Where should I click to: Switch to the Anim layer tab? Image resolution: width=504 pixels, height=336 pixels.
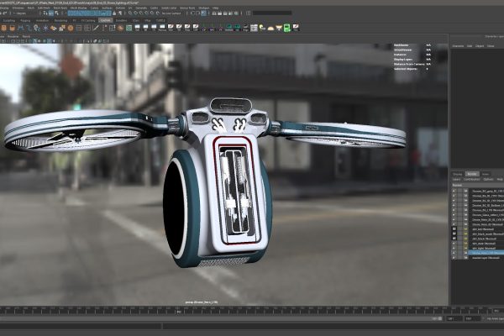[486, 174]
